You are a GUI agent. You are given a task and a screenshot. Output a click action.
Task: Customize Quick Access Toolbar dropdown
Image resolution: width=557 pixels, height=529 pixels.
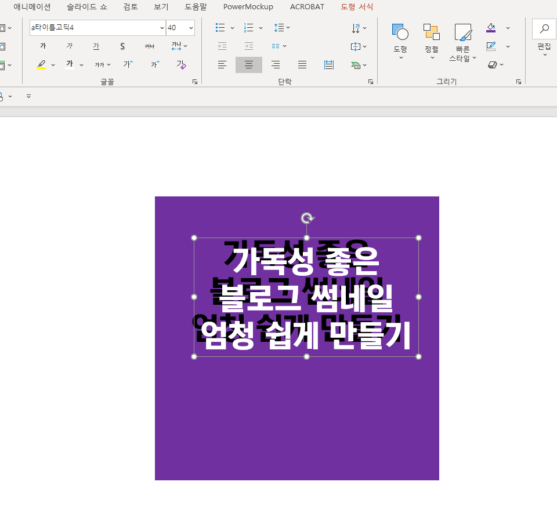tap(29, 96)
